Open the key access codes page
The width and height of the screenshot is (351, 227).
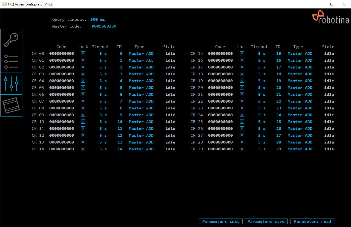[x=11, y=40]
